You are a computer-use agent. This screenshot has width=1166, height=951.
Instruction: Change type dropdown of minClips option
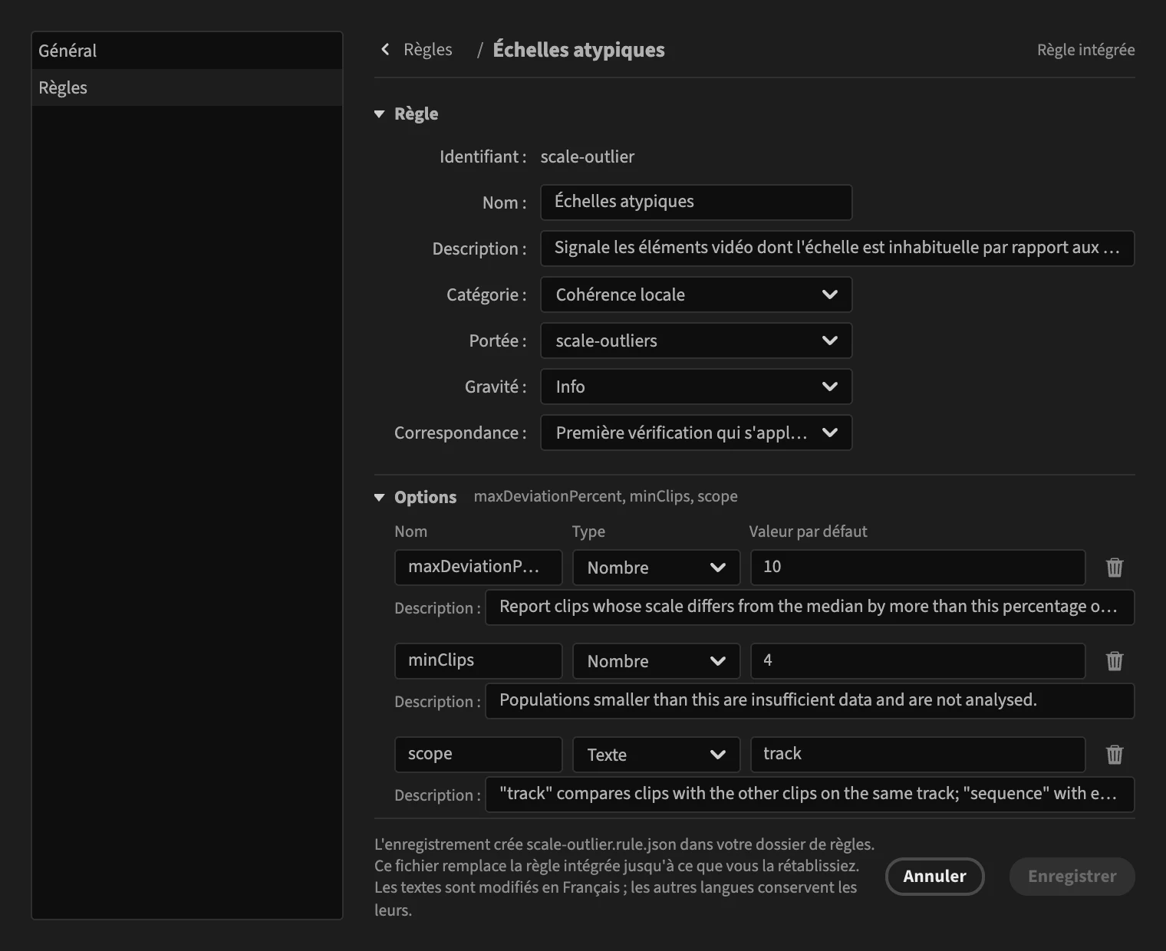656,661
